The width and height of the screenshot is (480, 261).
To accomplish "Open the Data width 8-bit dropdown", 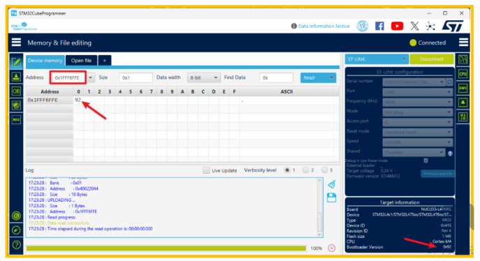I will pyautogui.click(x=203, y=77).
